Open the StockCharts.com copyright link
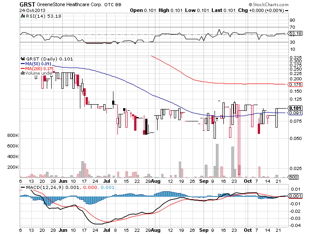The image size is (309, 234). 268,4
